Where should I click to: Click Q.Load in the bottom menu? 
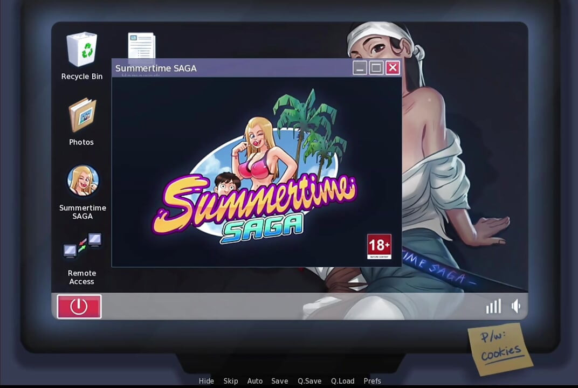pos(342,381)
